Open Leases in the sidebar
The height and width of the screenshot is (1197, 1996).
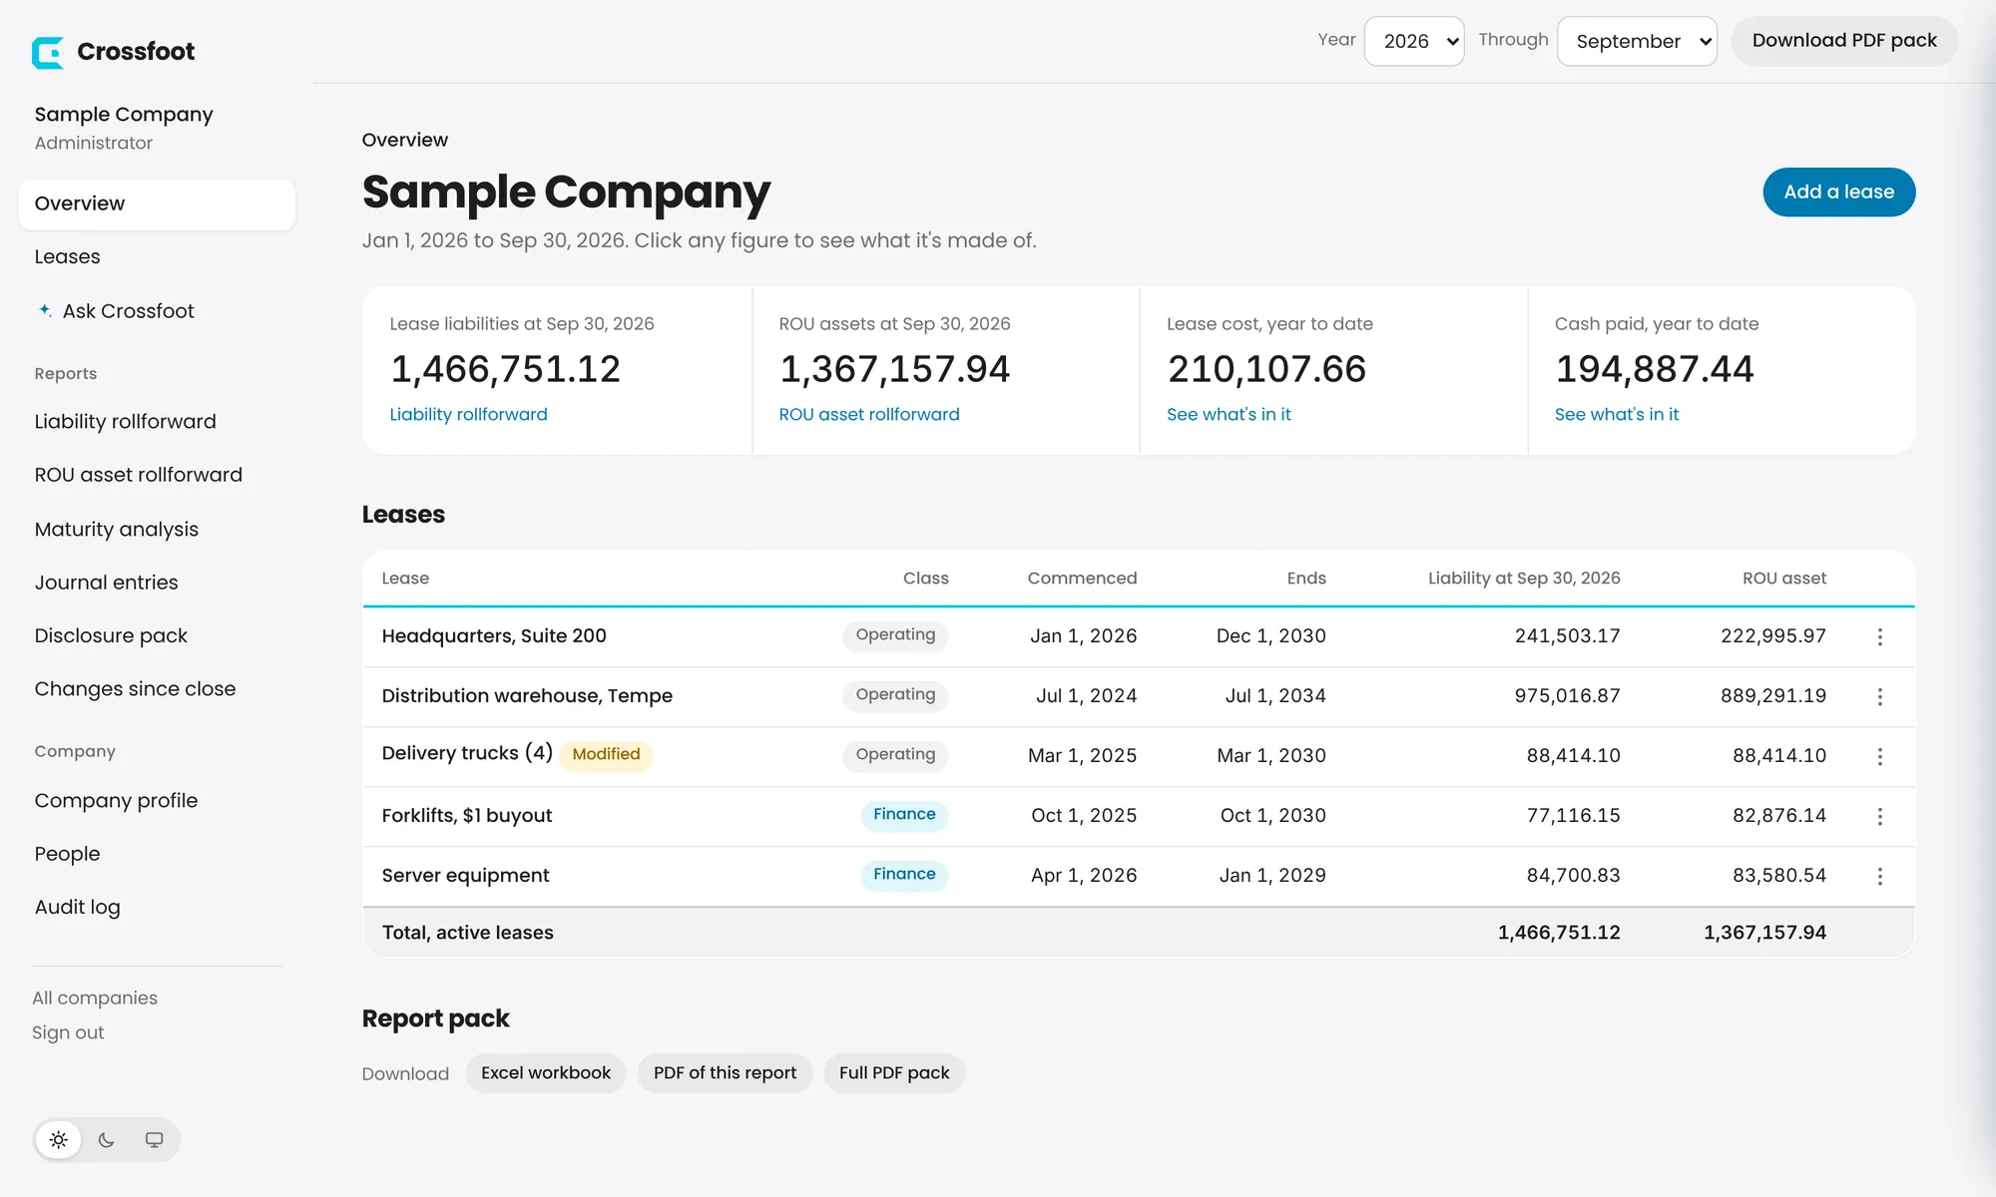(x=67, y=256)
